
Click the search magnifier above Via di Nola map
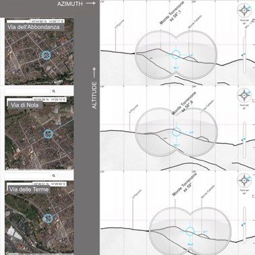53,91
